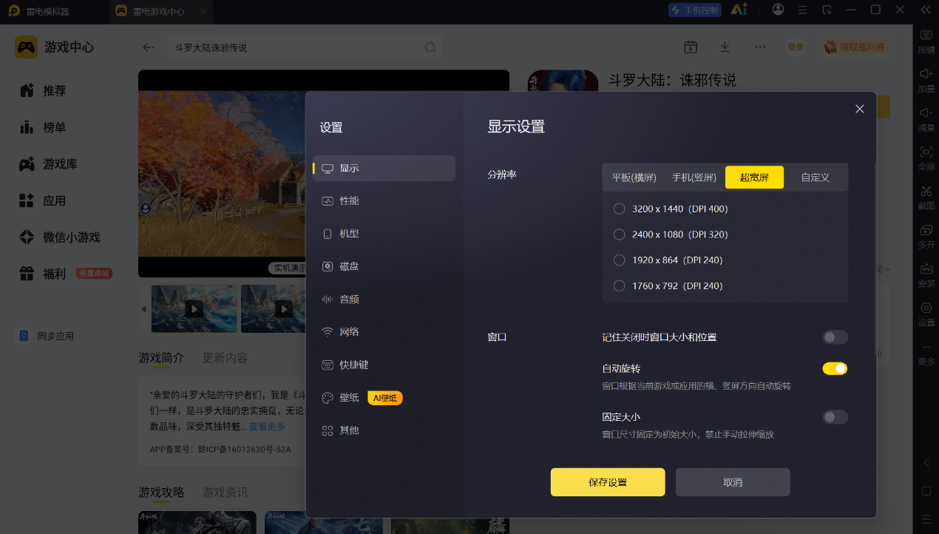The height and width of the screenshot is (534, 939).
Task: Enable 记住关闭时窗口大小和位置 toggle
Action: [x=835, y=337]
